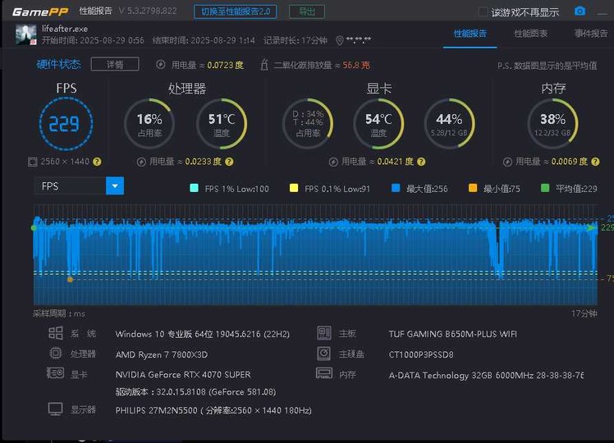Viewport: 614px width, 443px height.
Task: Switch to the 事件报告 tab
Action: (591, 34)
